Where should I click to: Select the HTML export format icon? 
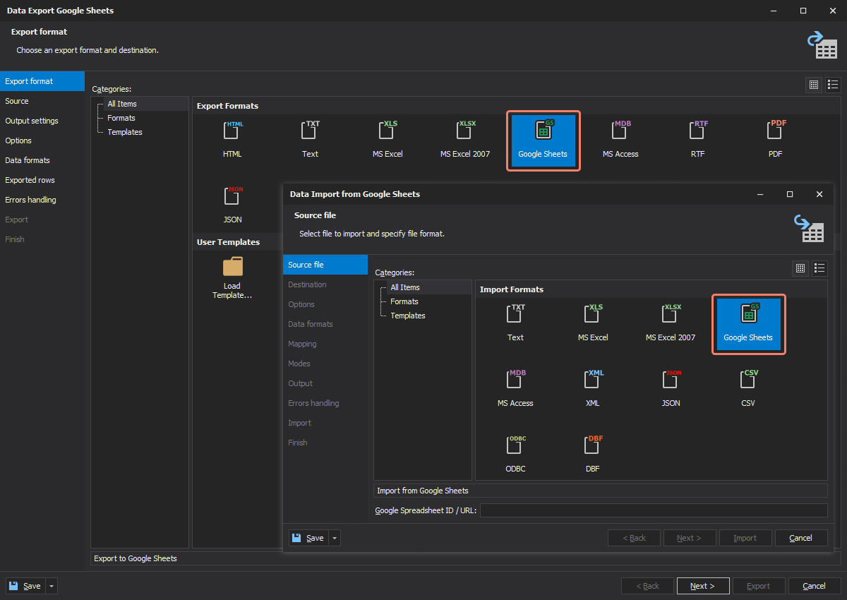coord(232,138)
